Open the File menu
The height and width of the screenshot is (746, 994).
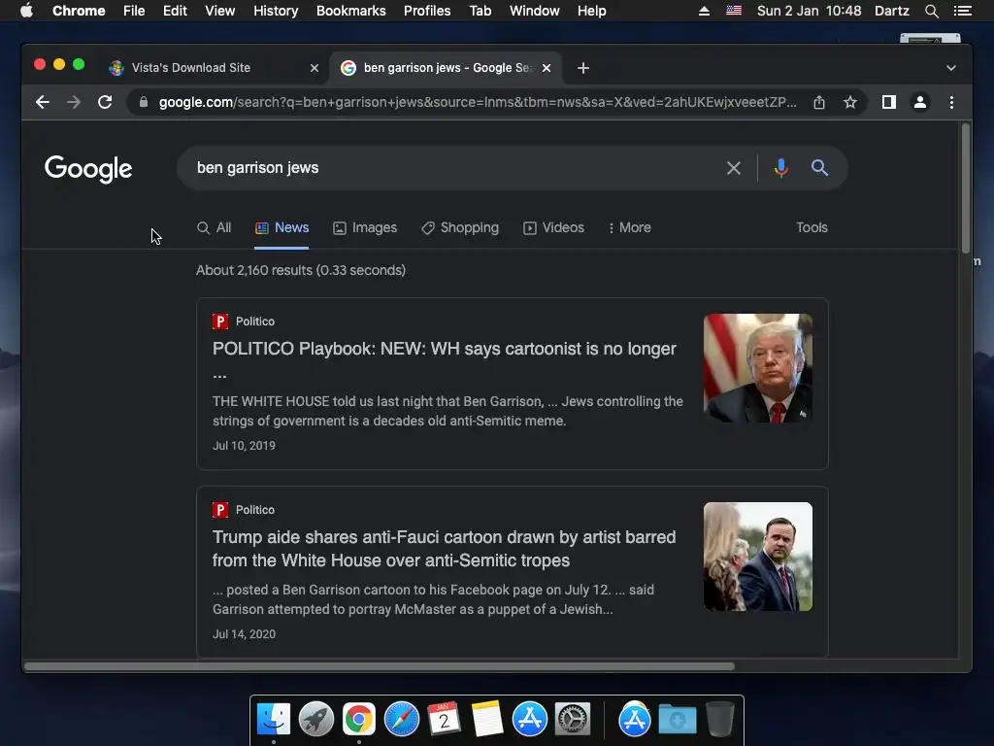click(x=134, y=11)
